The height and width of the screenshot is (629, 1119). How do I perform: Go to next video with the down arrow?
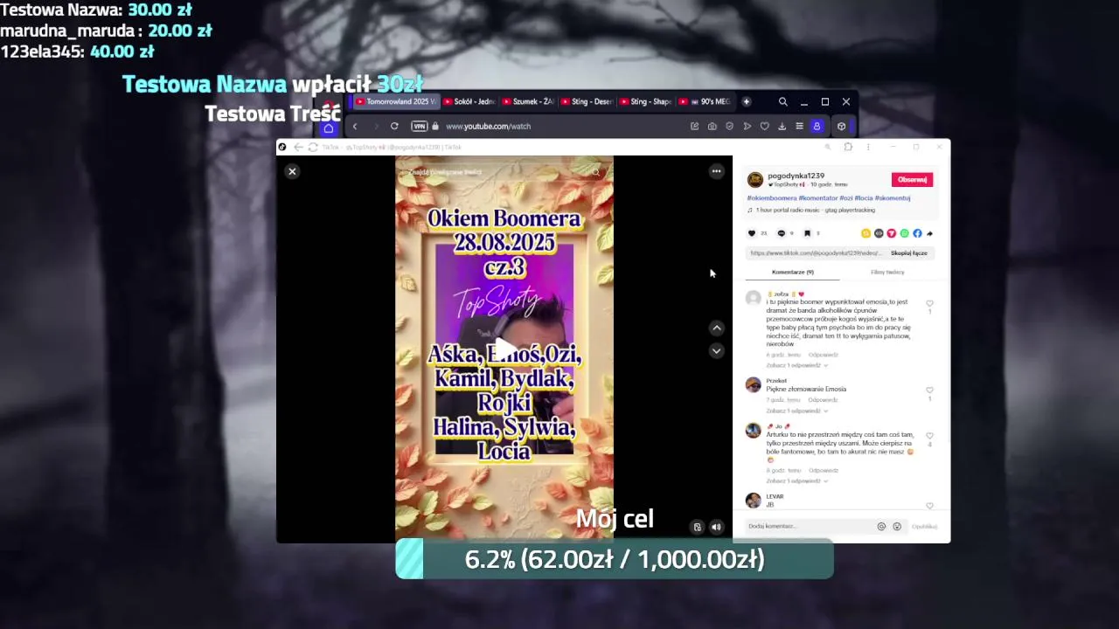coord(716,351)
